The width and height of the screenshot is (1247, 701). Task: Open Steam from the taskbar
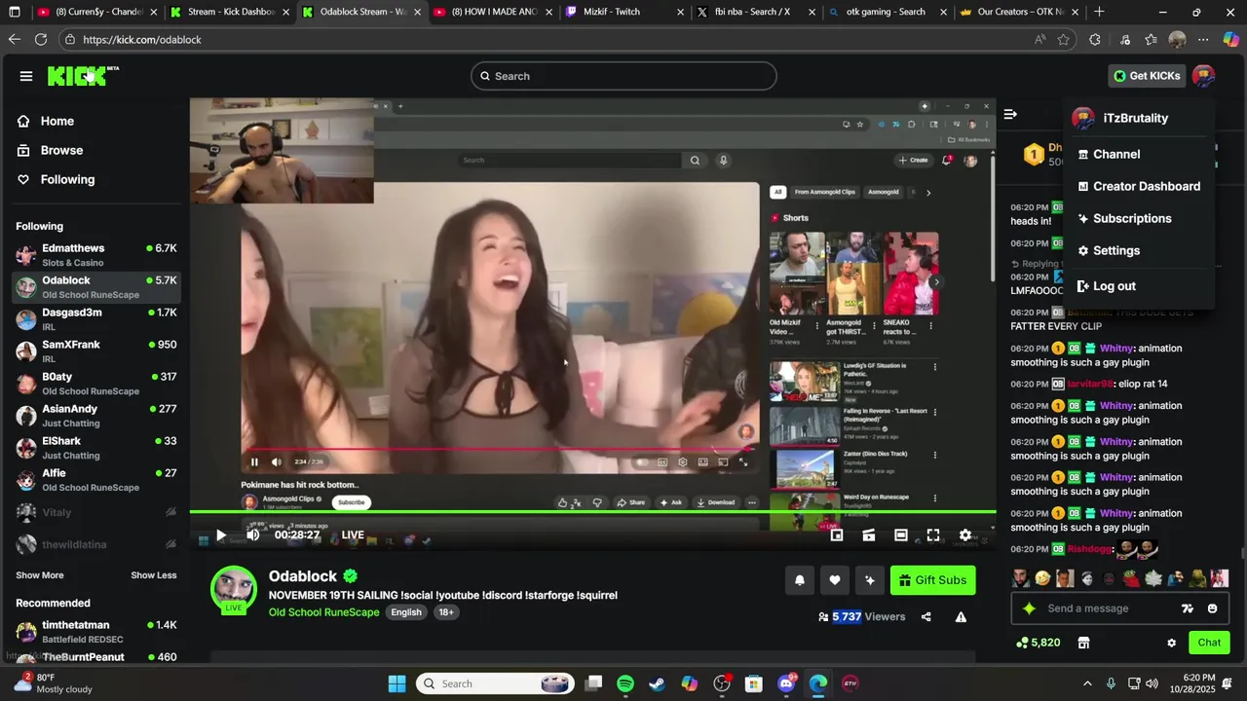click(658, 683)
